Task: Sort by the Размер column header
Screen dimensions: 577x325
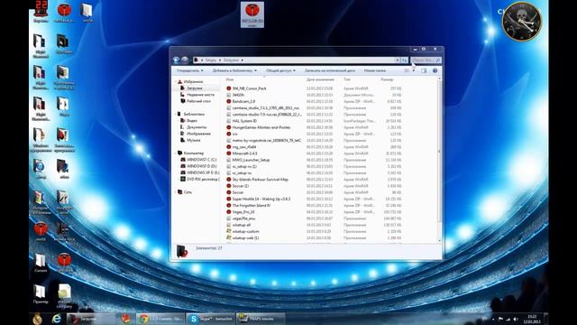Action: tap(387, 79)
